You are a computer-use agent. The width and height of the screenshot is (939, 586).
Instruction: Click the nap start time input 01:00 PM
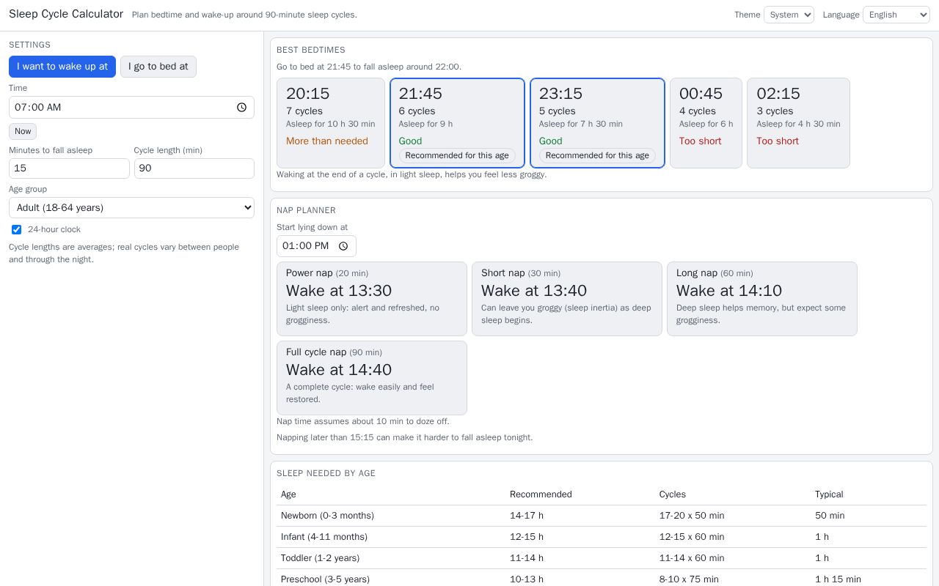click(316, 246)
